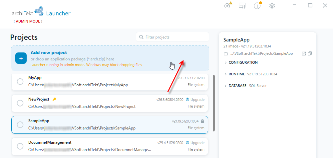Maximize the Launcher window
Viewport: 333px width, 158px height.
(310, 6)
